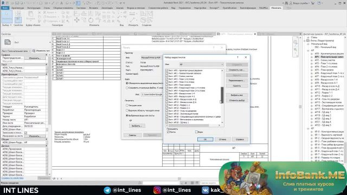Image resolution: width=347 pixels, height=195 pixels.
Task: Open the Revit application R menu
Action: pyautogui.click(x=3, y=3)
